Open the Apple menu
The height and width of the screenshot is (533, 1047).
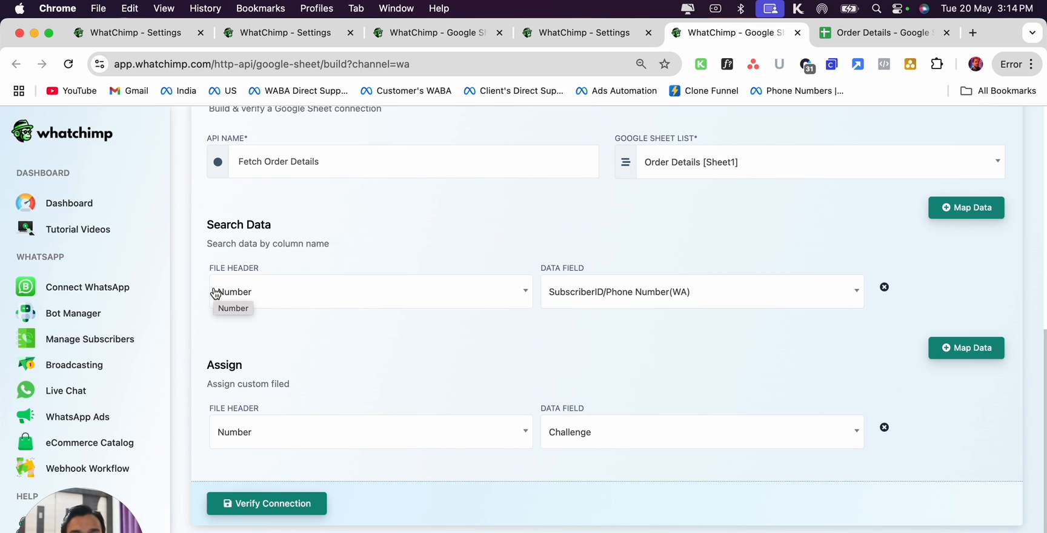(x=19, y=8)
